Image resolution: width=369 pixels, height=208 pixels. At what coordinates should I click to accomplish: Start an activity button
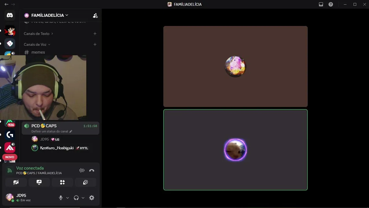tap(62, 182)
